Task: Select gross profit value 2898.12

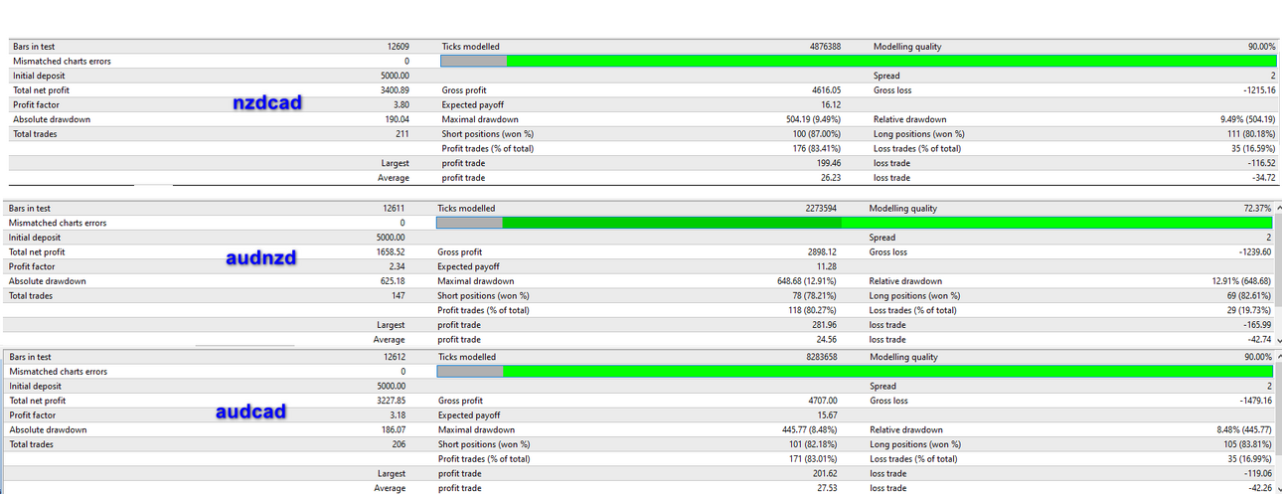Action: pyautogui.click(x=822, y=252)
